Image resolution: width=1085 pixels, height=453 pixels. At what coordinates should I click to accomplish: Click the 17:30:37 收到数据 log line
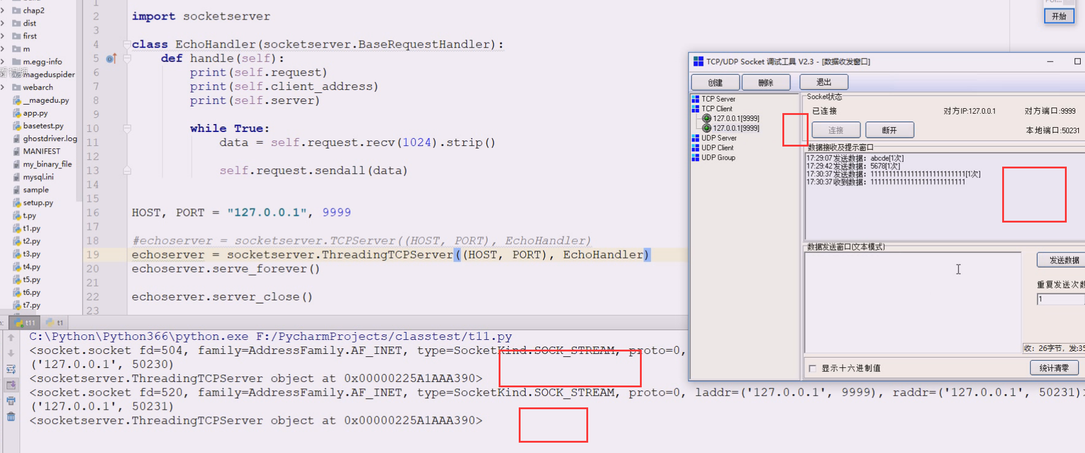click(886, 182)
